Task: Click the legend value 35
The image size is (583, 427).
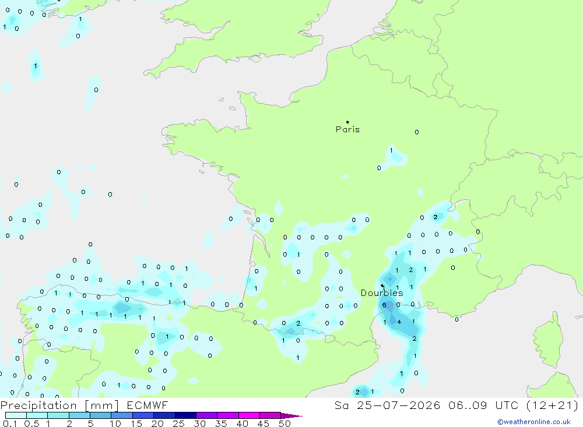Action: coord(221,424)
